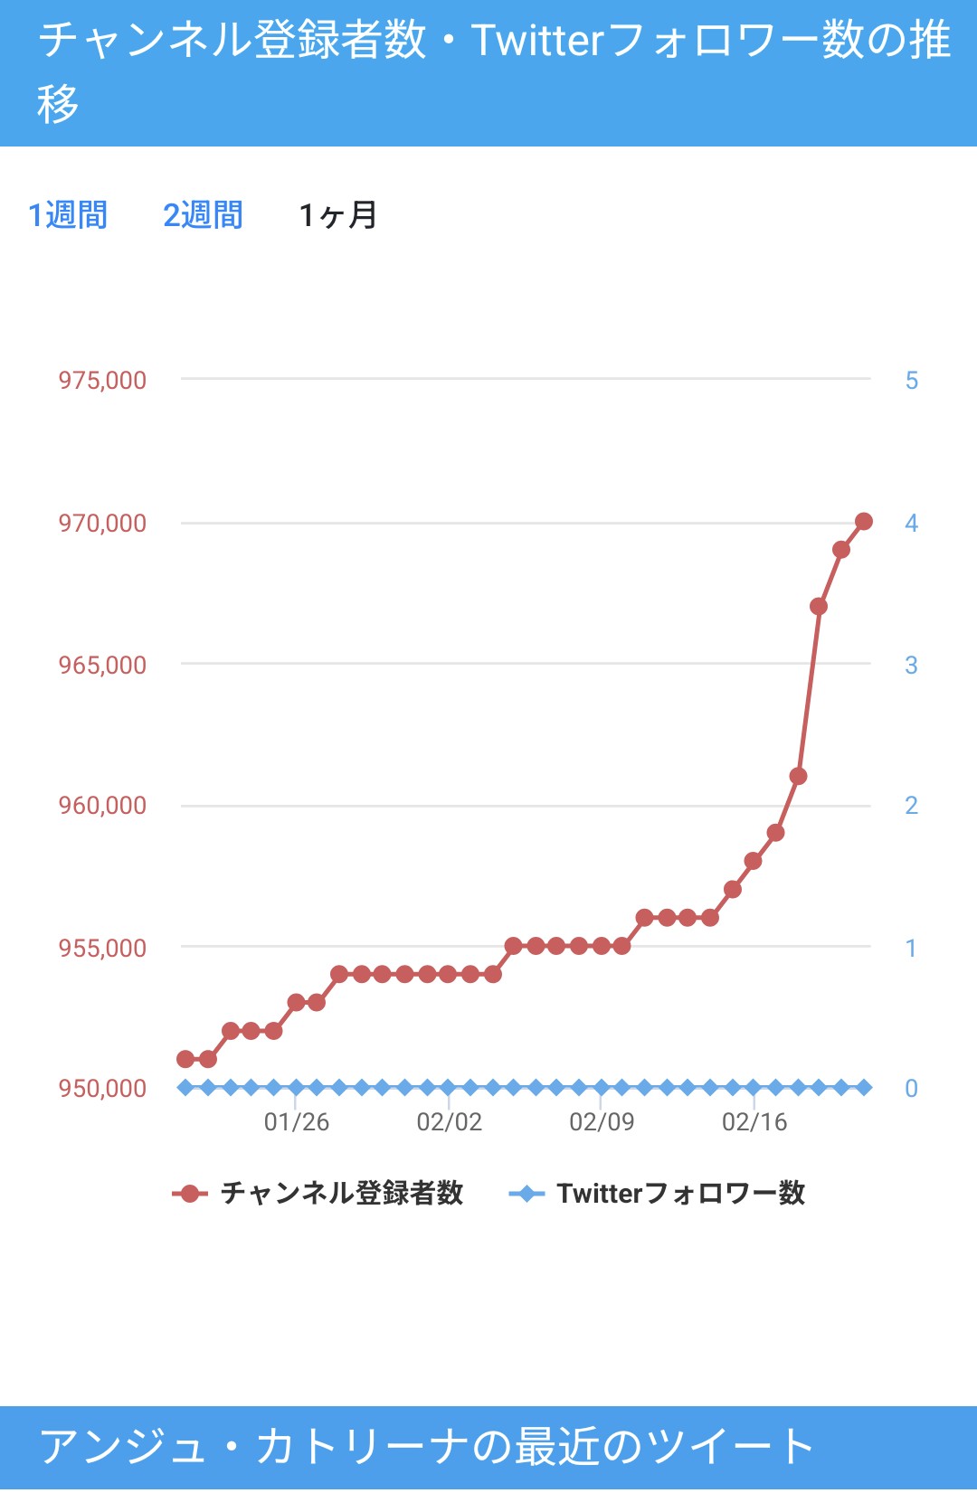Select the first red point on the chart
977x1493 pixels.
coord(185,1059)
